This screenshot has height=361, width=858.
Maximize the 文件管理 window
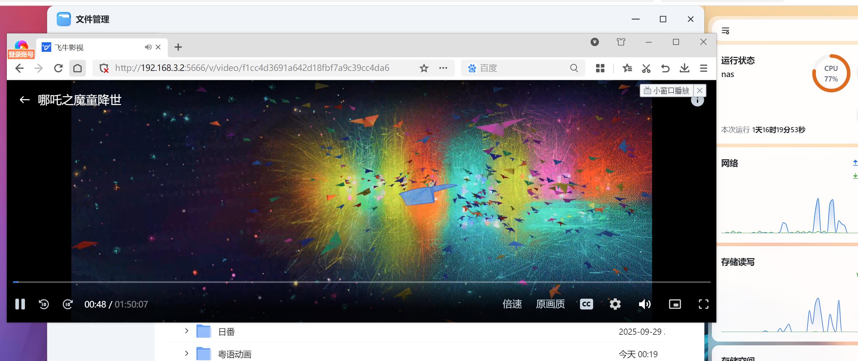(663, 19)
